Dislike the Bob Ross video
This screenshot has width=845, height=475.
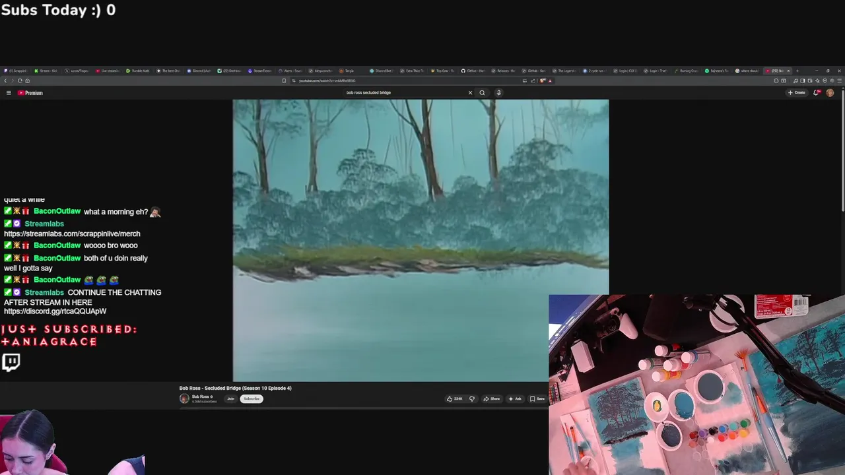click(x=472, y=398)
